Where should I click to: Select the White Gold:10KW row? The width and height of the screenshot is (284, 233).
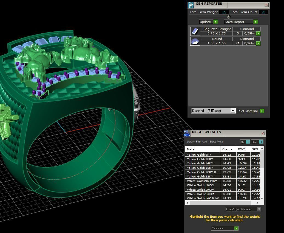click(x=223, y=190)
